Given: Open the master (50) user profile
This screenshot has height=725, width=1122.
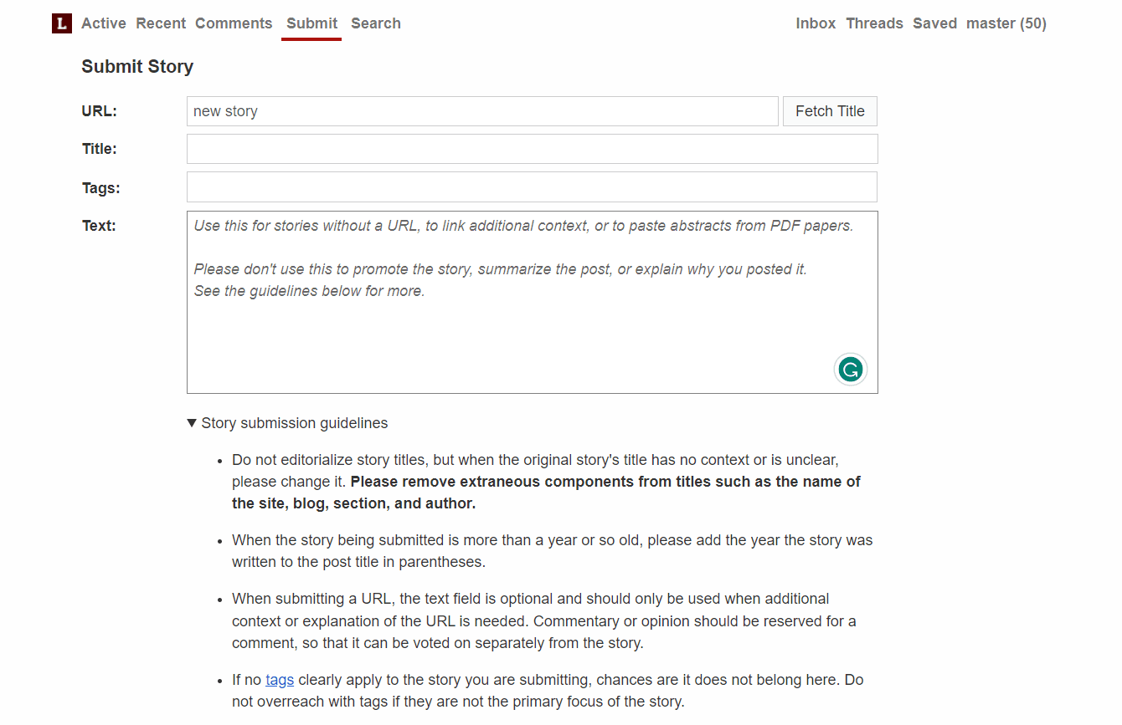Looking at the screenshot, I should (1006, 23).
